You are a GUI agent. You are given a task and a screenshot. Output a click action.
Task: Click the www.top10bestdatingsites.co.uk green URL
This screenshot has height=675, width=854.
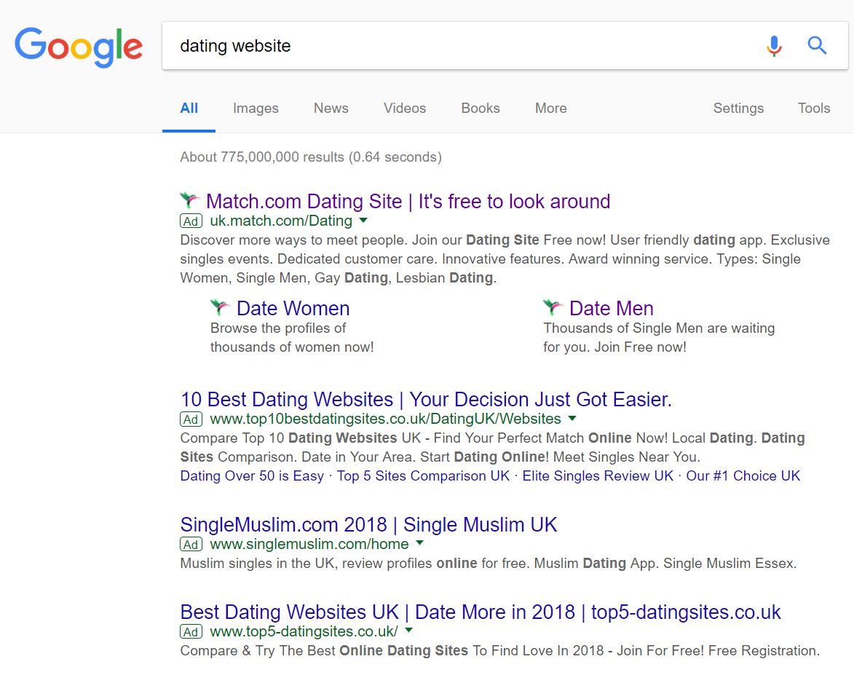pyautogui.click(x=386, y=419)
